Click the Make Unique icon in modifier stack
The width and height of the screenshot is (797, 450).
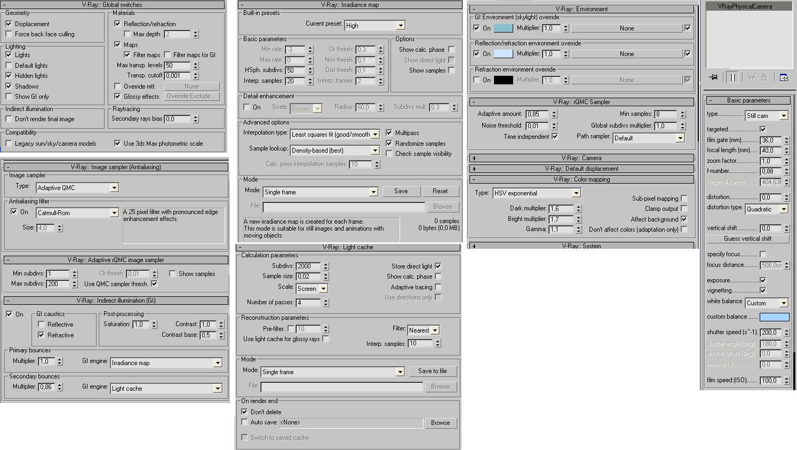[x=751, y=77]
